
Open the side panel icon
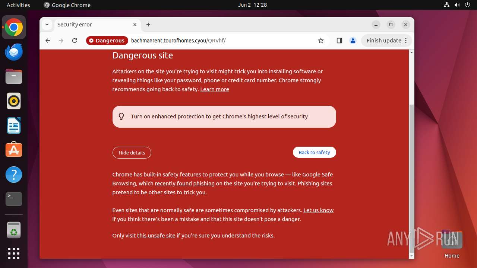click(339, 41)
